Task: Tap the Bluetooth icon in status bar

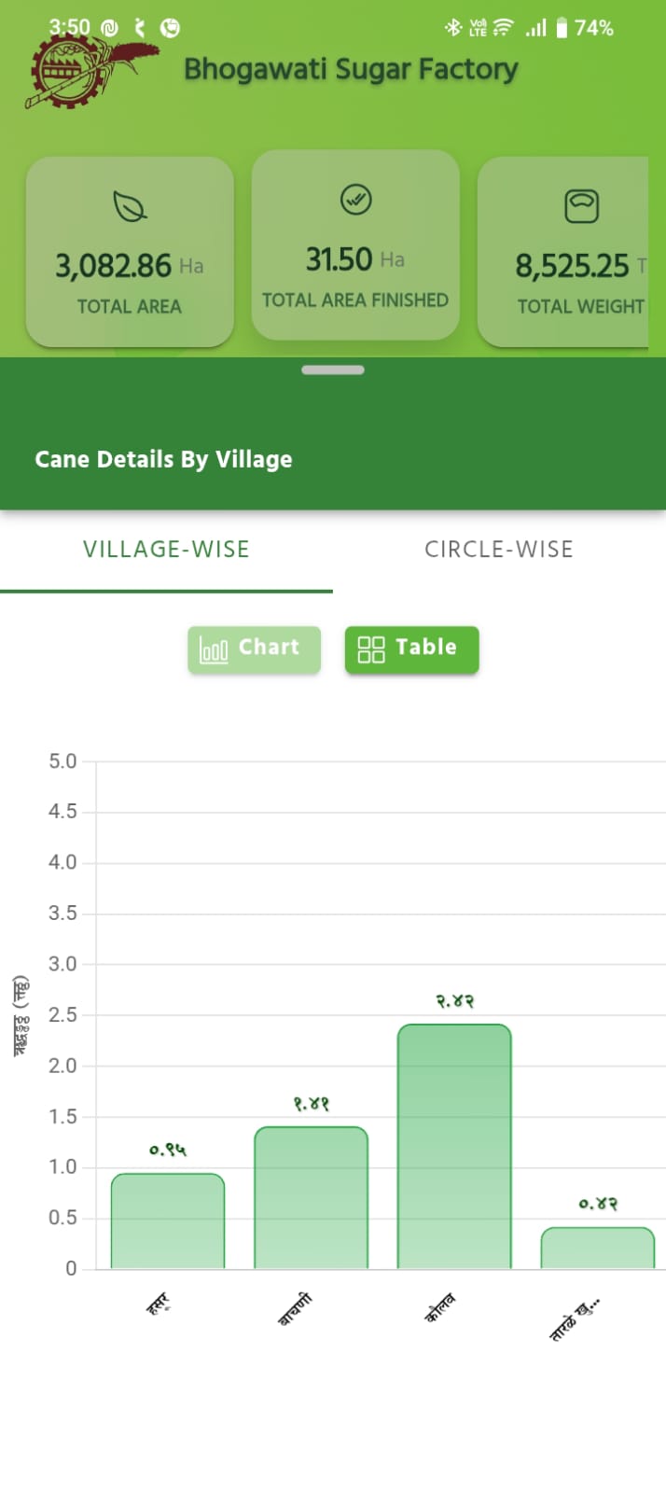Action: [x=453, y=28]
